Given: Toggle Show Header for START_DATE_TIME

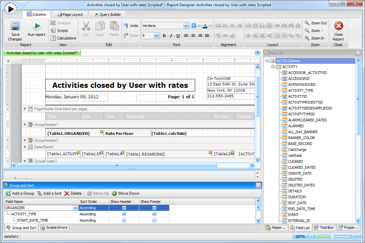Looking at the screenshot, I should tap(124, 220).
